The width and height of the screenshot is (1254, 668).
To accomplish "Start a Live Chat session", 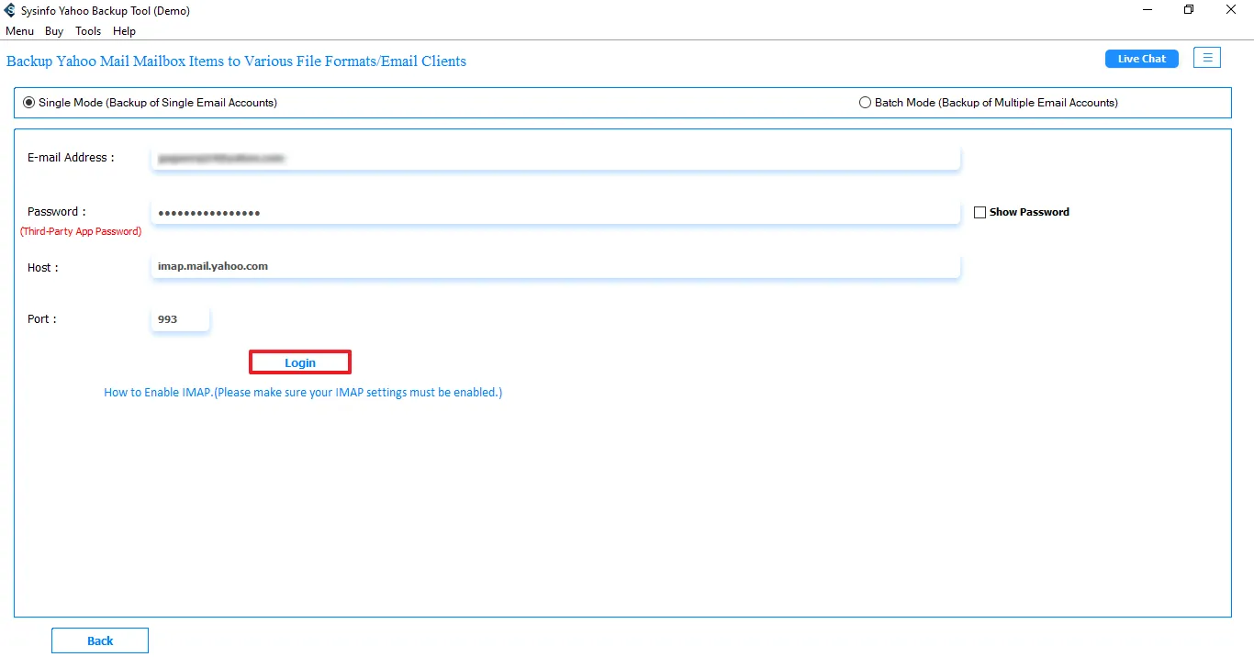I will coord(1142,59).
